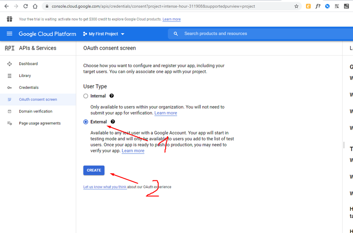Click the APIs & Services heading
The image size is (353, 233).
[x=38, y=48]
